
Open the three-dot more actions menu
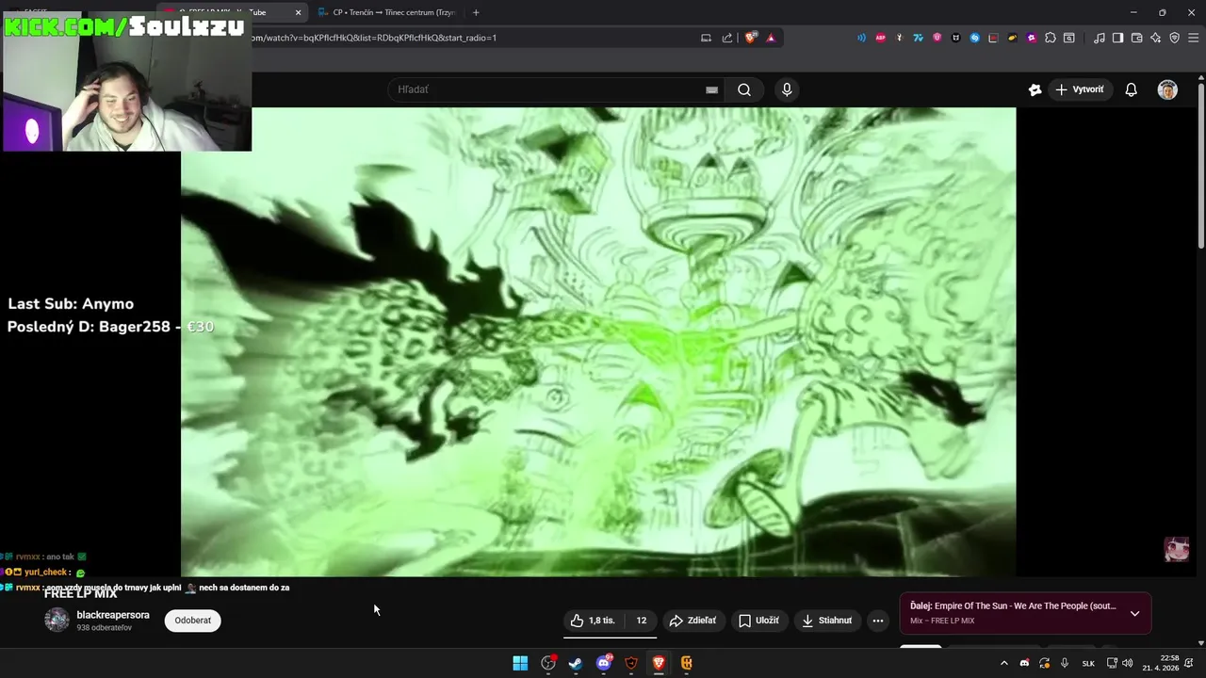tap(878, 621)
